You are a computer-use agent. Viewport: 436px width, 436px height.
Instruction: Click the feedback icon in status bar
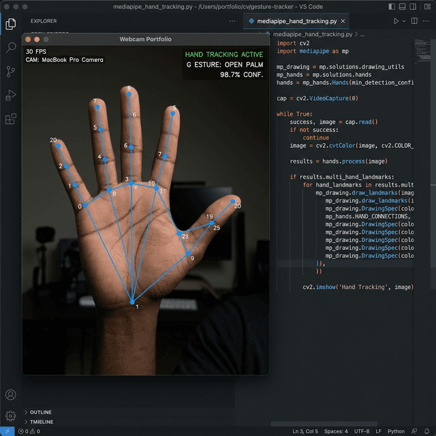click(414, 431)
